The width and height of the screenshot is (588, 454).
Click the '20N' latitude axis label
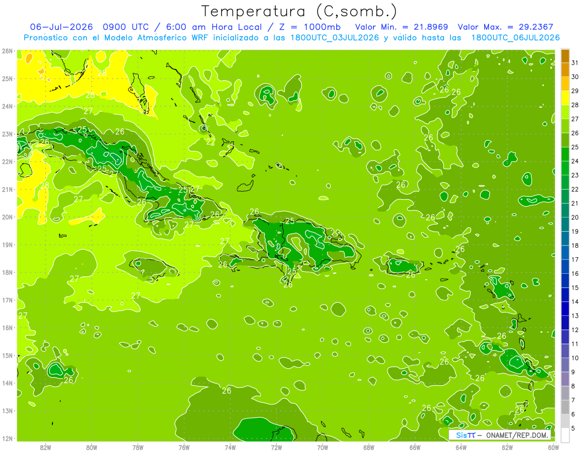point(7,217)
